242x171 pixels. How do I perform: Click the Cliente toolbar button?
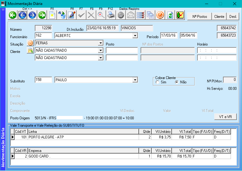coord(219,17)
